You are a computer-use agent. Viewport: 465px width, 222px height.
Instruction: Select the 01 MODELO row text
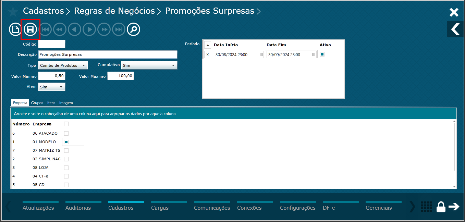click(x=44, y=142)
